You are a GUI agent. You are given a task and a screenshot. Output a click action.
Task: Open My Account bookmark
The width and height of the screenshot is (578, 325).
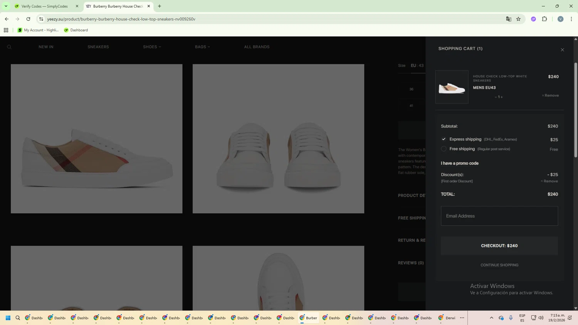coord(38,30)
